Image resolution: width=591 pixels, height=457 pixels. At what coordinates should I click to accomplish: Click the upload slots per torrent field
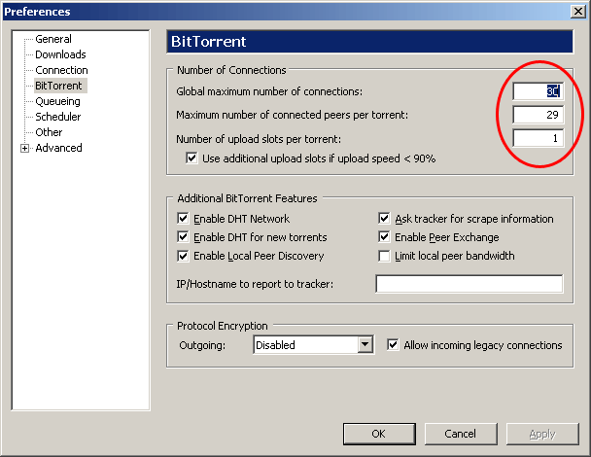538,138
